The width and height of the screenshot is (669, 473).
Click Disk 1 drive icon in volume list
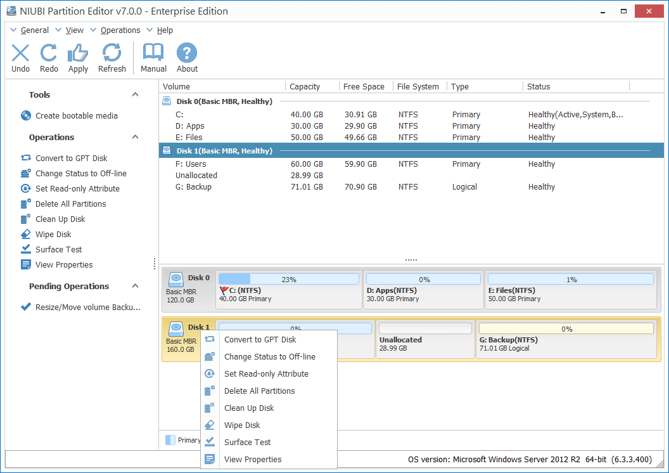point(167,151)
